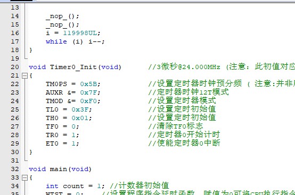Click the TH0 variable on line 26
Viewport: 295px width, 195px height.
[52, 118]
